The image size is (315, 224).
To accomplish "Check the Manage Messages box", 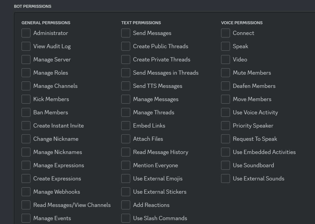I will pos(125,99).
